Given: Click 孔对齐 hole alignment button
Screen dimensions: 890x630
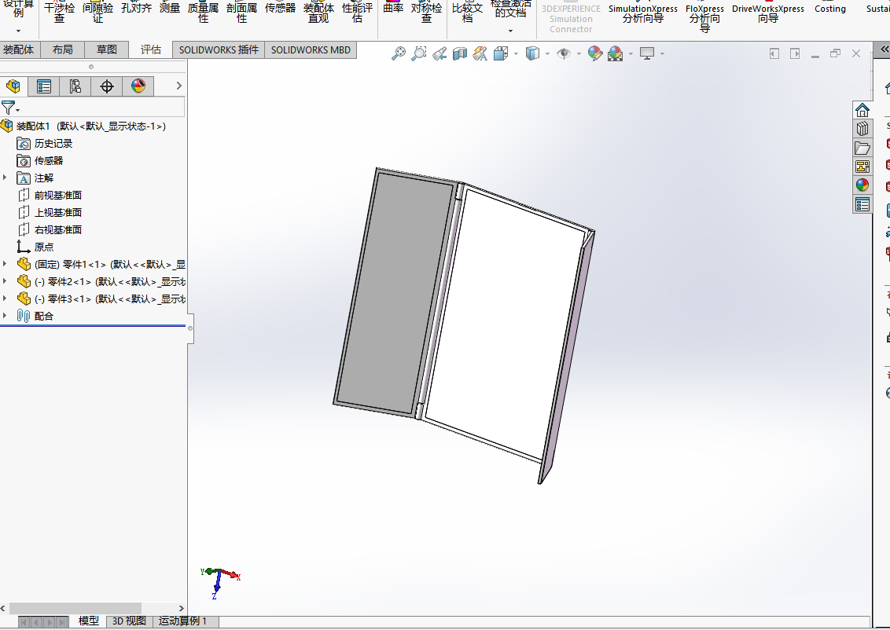Looking at the screenshot, I should click(x=136, y=8).
